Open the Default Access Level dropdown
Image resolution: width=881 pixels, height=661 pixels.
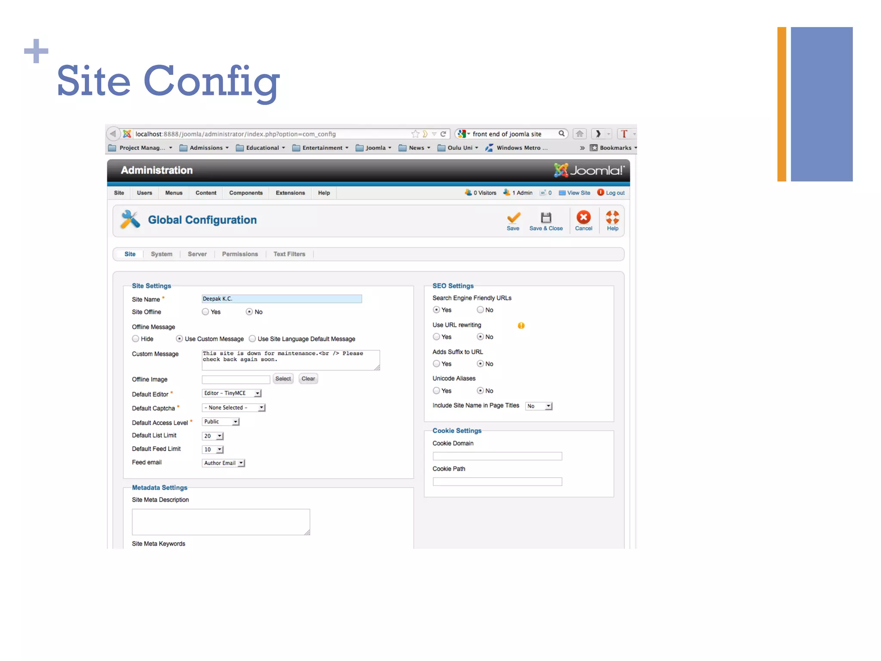coord(220,422)
